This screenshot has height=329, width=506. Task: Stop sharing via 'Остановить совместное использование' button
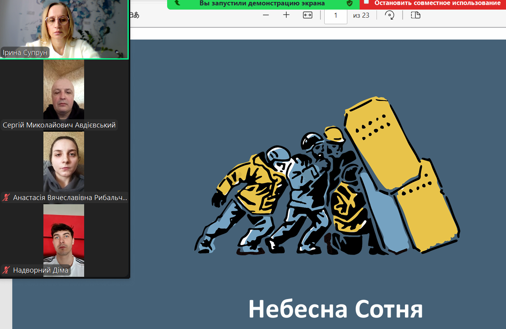point(433,4)
